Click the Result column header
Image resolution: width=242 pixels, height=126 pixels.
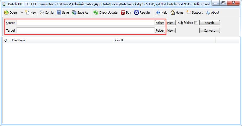tap(164, 40)
